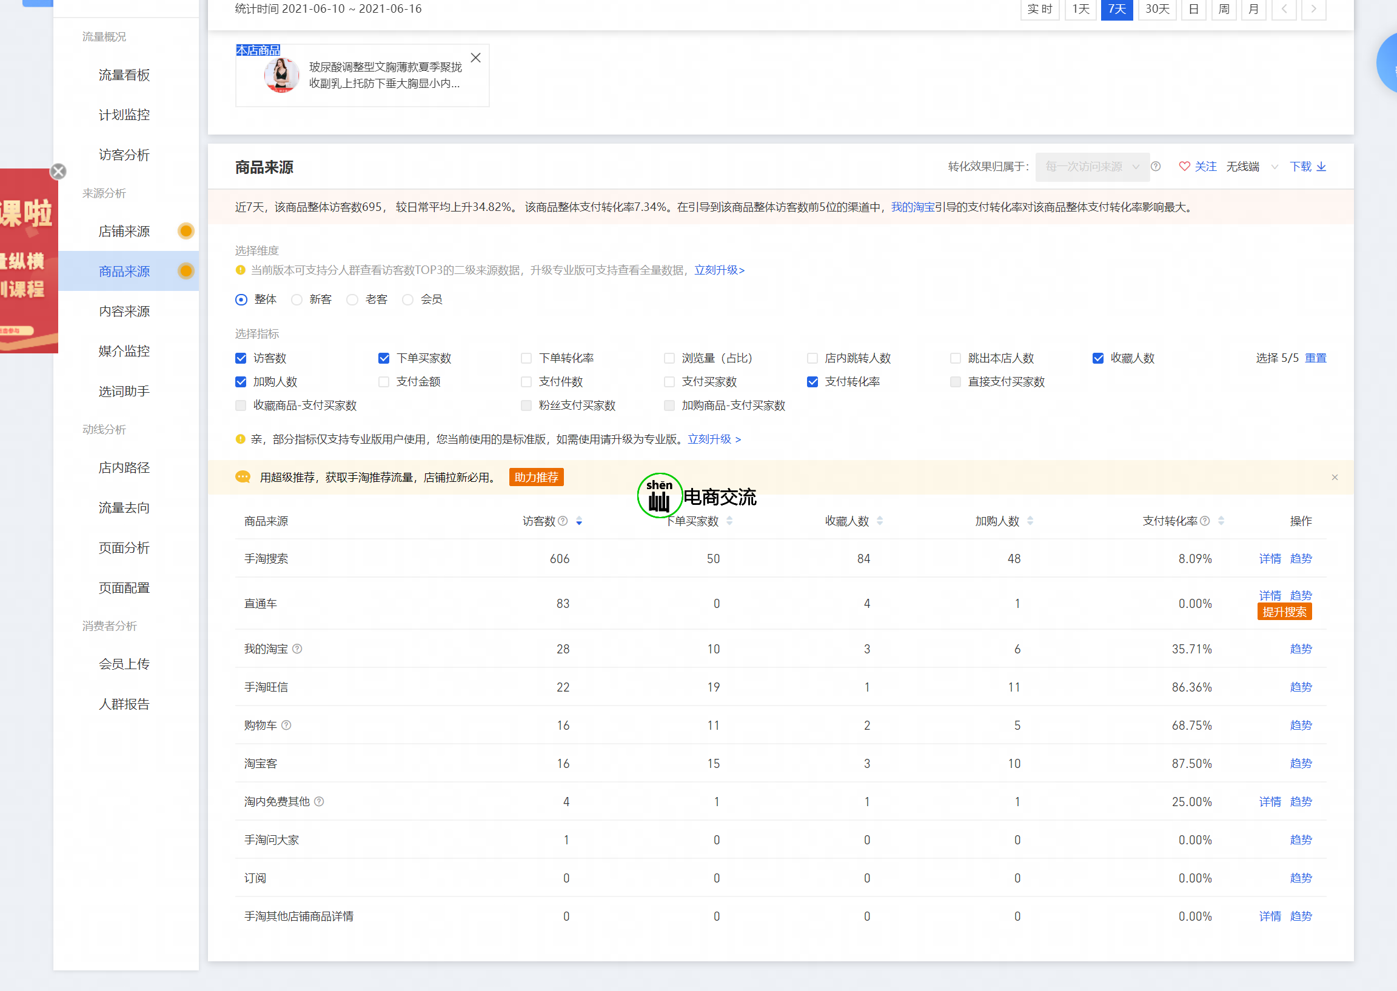Open 选词助手 in sidebar
The height and width of the screenshot is (991, 1397).
[124, 391]
